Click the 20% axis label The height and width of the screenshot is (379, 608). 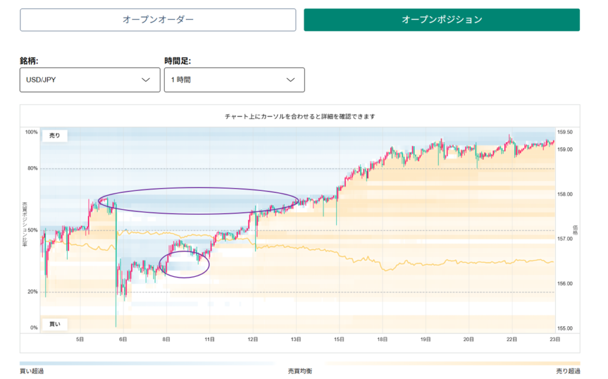coord(33,292)
